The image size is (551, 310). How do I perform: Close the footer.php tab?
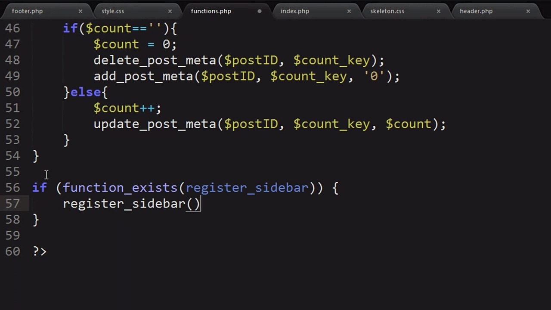80,11
